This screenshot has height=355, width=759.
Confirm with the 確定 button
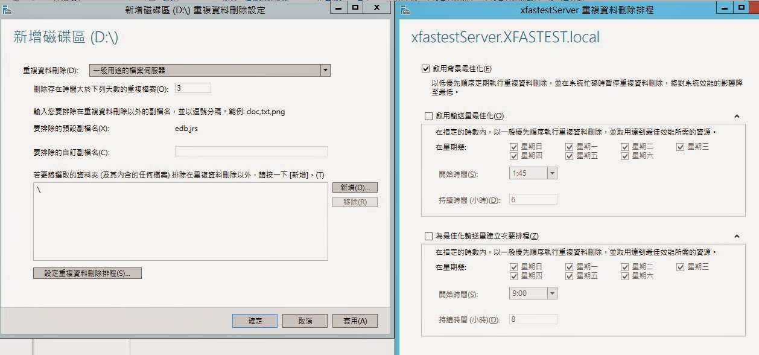pyautogui.click(x=255, y=321)
